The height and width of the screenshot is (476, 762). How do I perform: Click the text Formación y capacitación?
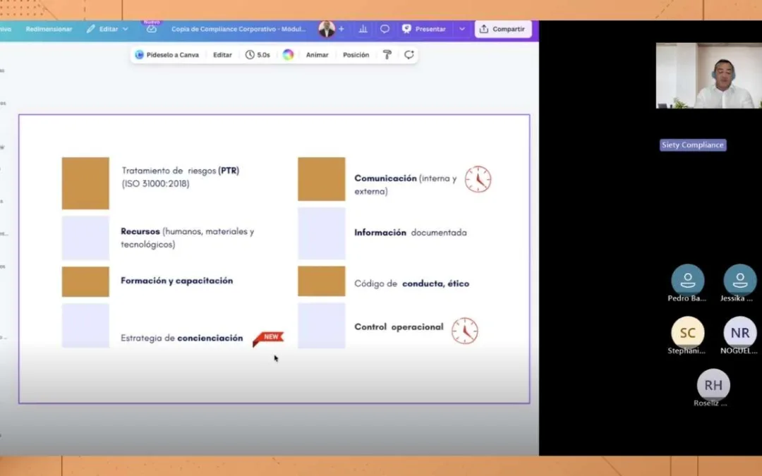point(177,281)
